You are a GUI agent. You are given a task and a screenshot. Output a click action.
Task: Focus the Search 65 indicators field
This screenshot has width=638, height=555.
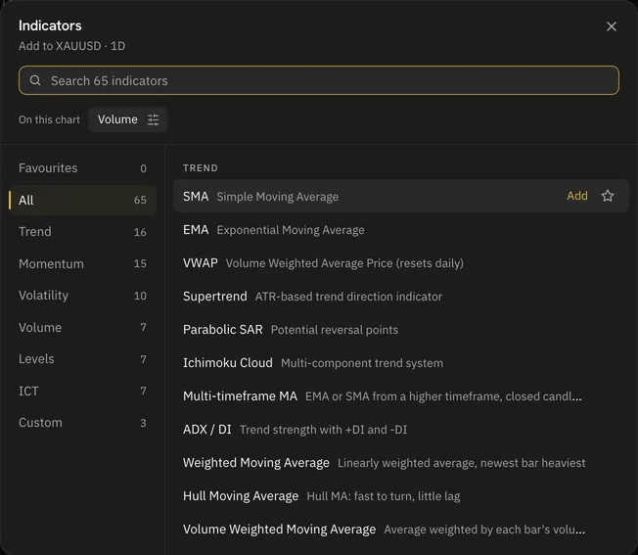click(319, 80)
